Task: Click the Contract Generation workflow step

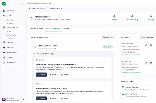Action: coord(131,87)
